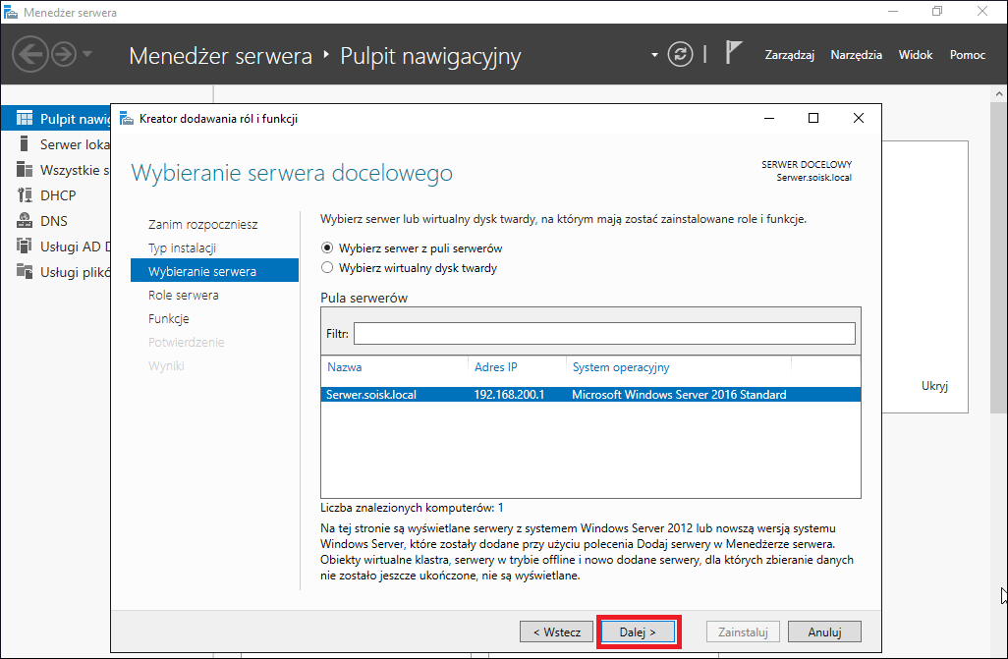The width and height of the screenshot is (1008, 659).
Task: Select Pulpit nawigacyjny dashboard icon in sidebar
Action: tap(25, 118)
